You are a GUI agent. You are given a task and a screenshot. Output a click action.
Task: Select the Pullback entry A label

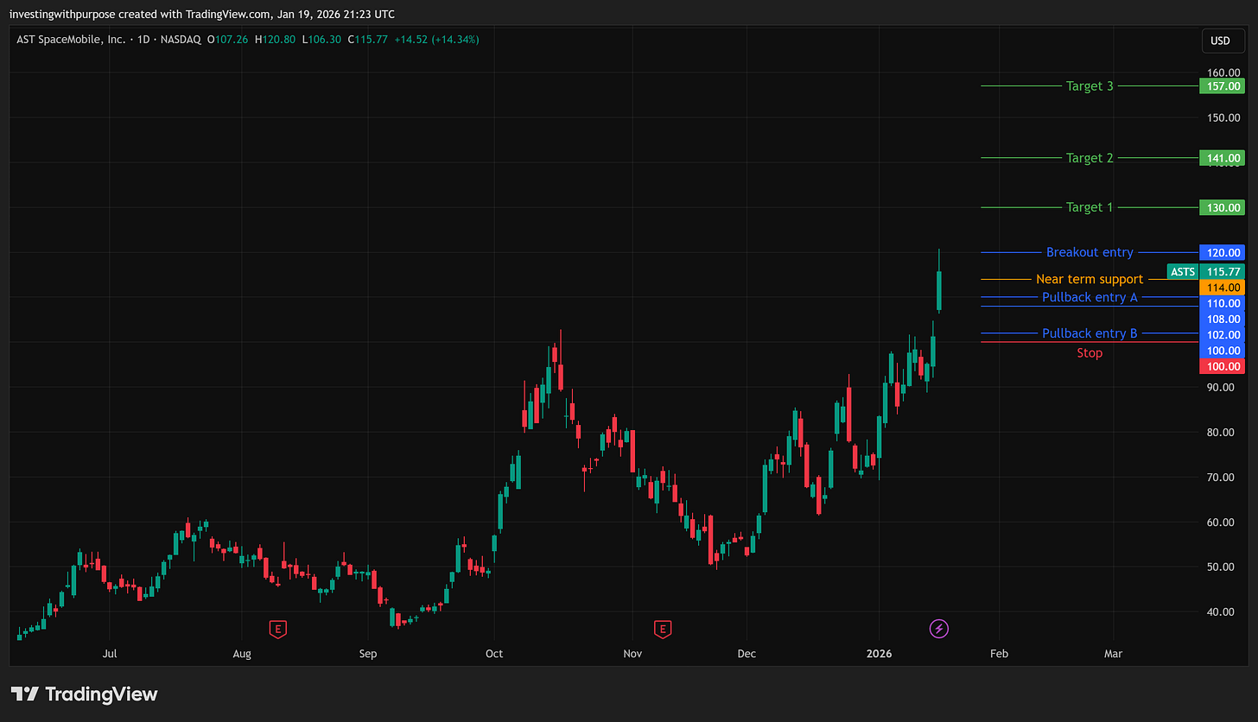pos(1090,297)
